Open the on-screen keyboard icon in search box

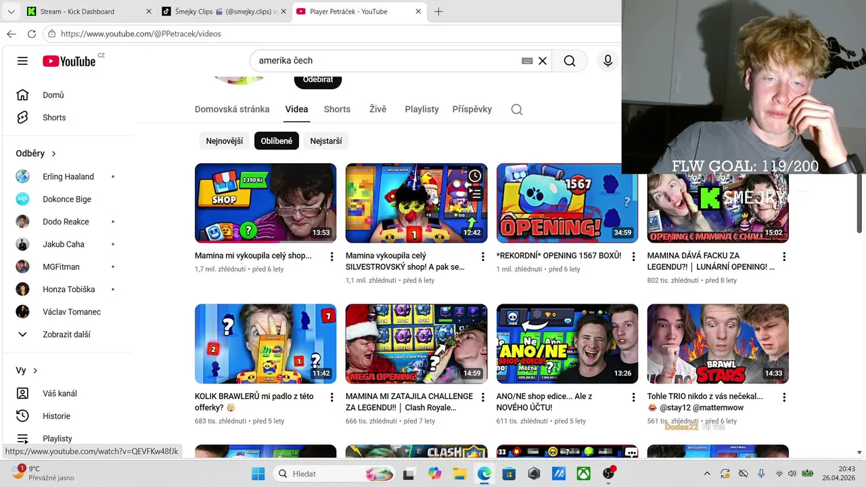(527, 61)
